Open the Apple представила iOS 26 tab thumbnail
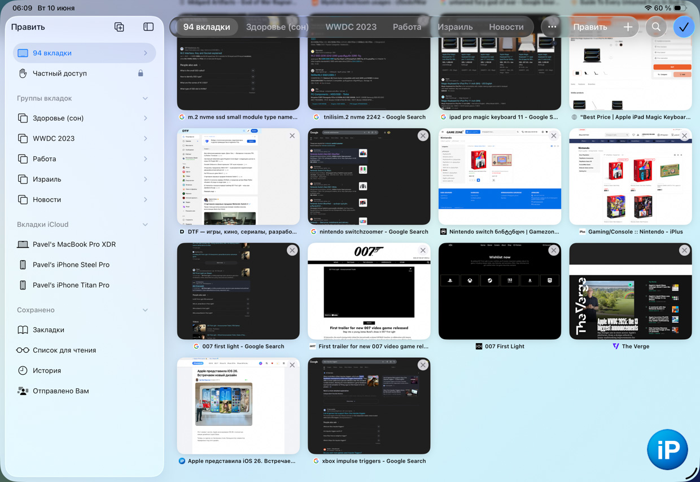This screenshot has height=482, width=700. point(238,406)
